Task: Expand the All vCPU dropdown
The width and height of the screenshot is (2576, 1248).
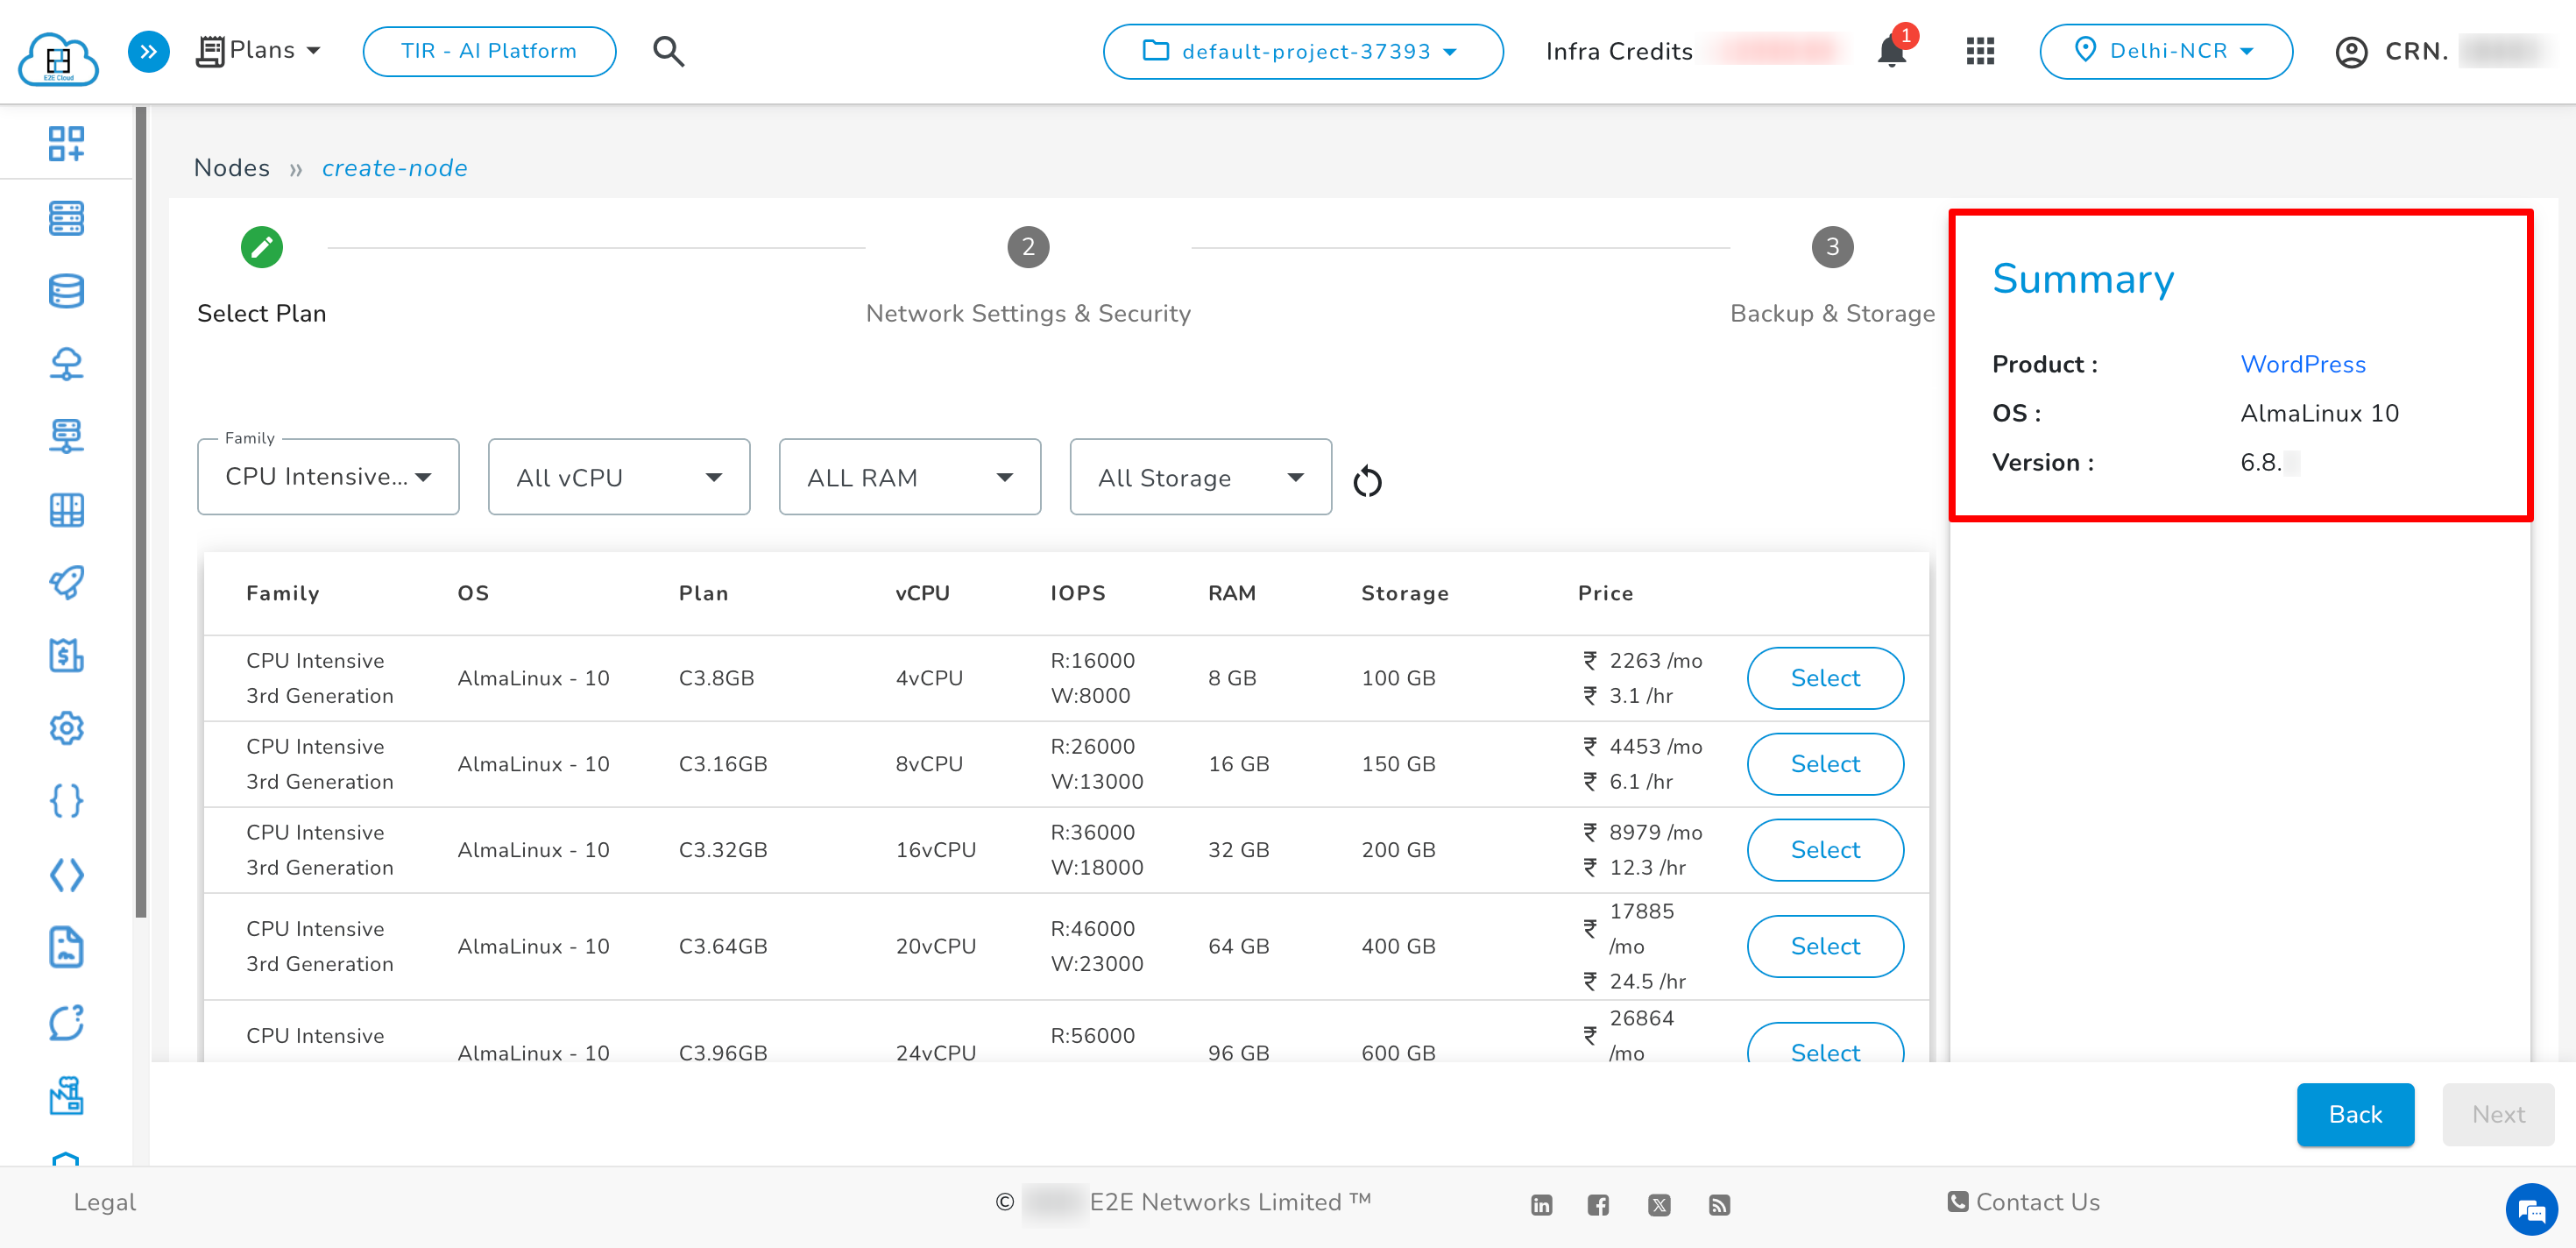Action: tap(619, 477)
